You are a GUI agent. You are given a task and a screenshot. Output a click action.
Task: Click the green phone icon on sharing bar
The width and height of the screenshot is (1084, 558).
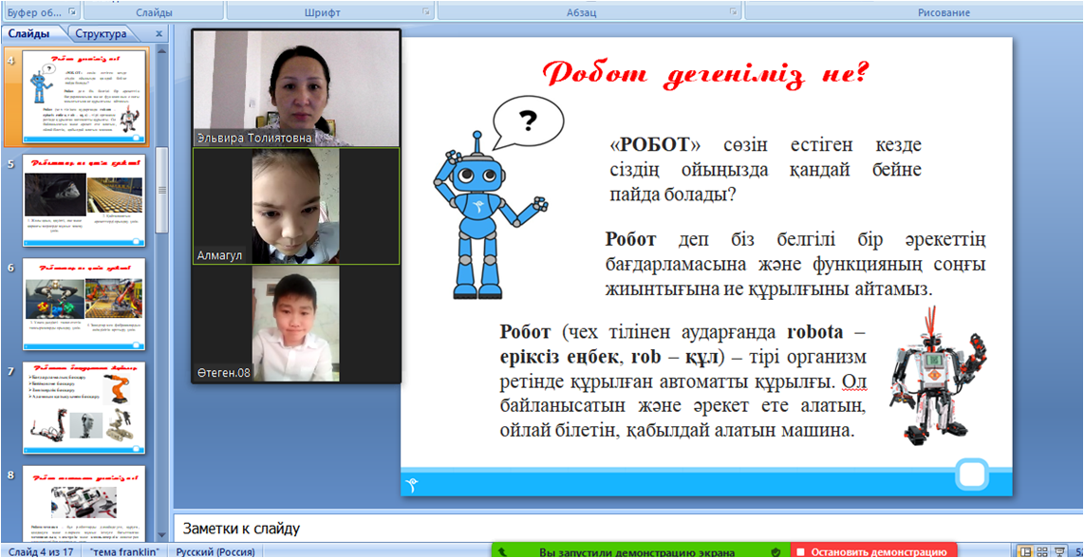[503, 551]
